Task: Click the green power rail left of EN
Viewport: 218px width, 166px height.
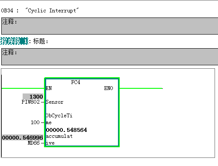Action: pyautogui.click(x=23, y=88)
